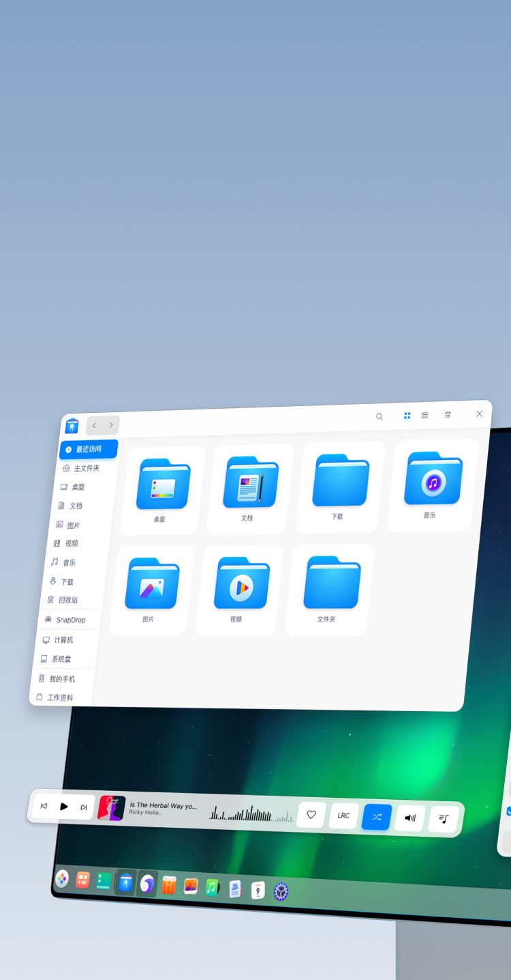Open 主文件夹 in the sidebar
This screenshot has width=511, height=980.
[x=86, y=468]
